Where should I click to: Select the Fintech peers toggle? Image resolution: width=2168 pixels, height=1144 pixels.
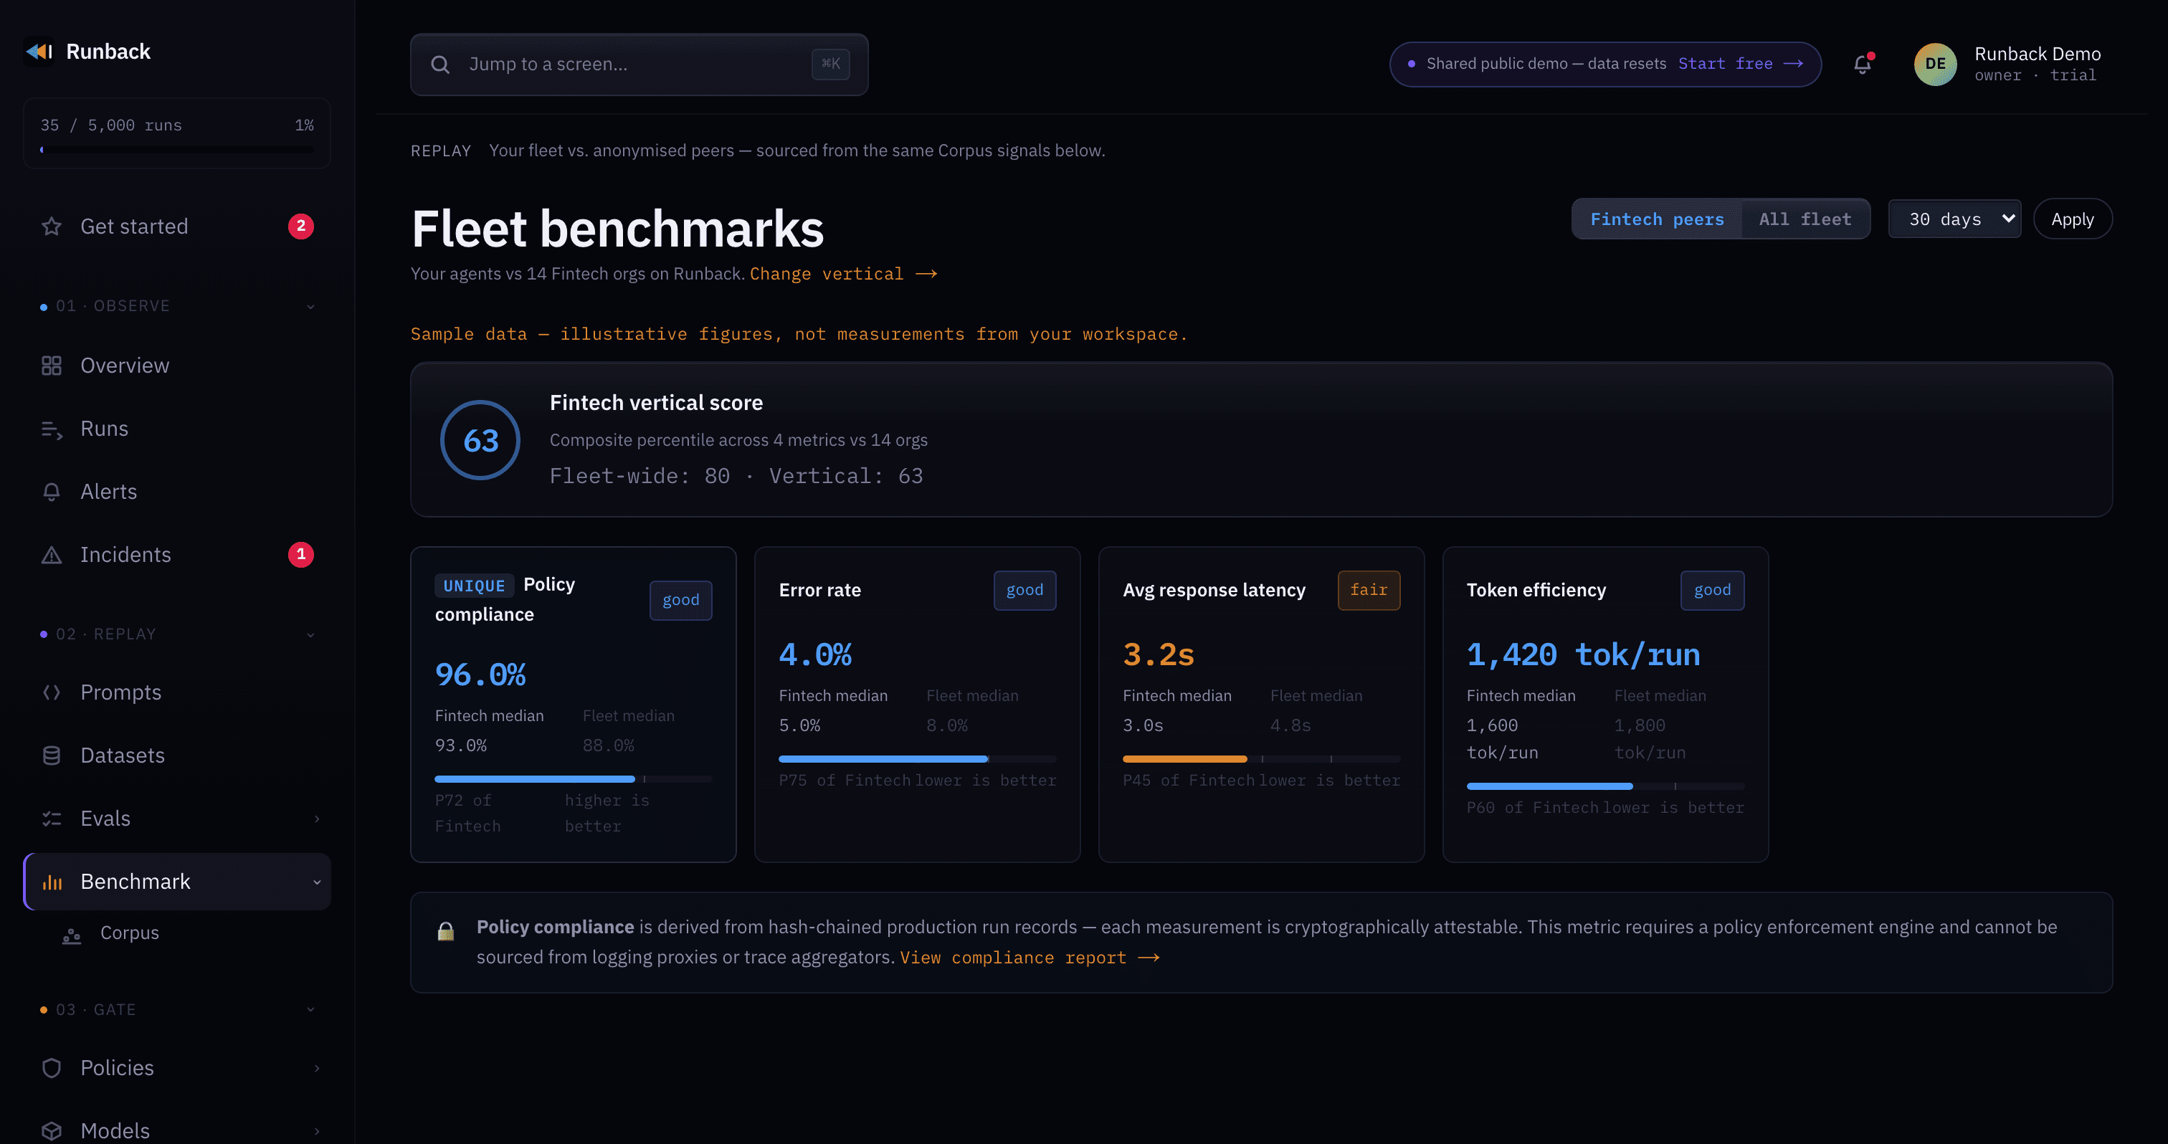[1657, 219]
